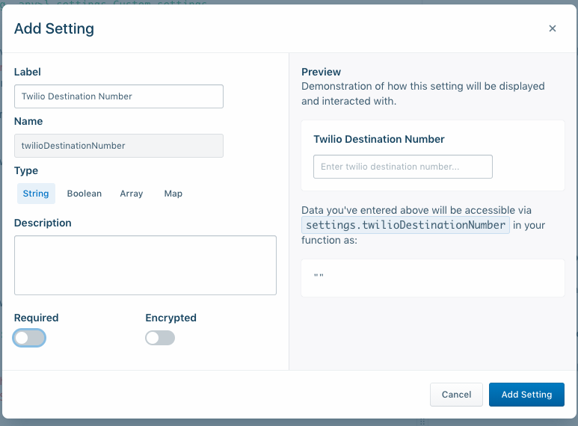This screenshot has height=426, width=578.
Task: Click the Add Setting dialog title
Action: (x=54, y=28)
